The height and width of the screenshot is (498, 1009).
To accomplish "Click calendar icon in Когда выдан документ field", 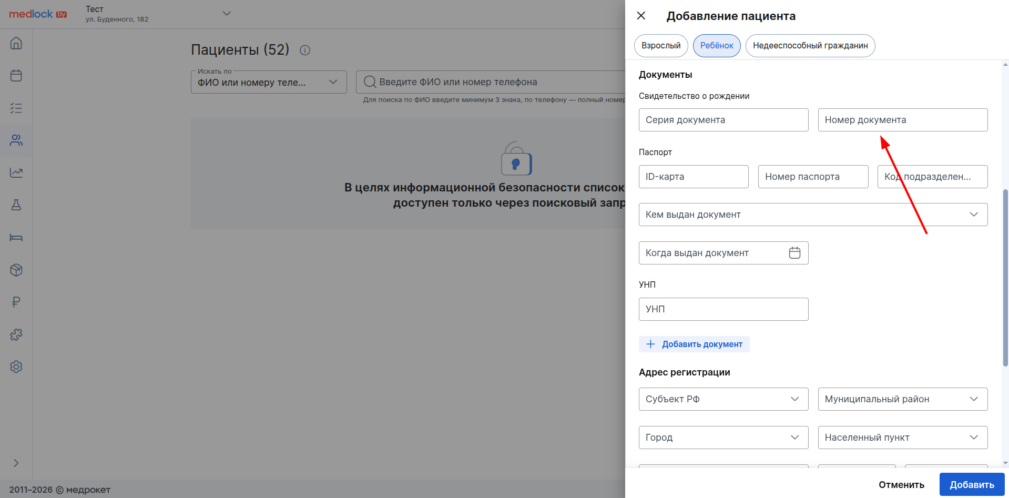I will pos(794,253).
